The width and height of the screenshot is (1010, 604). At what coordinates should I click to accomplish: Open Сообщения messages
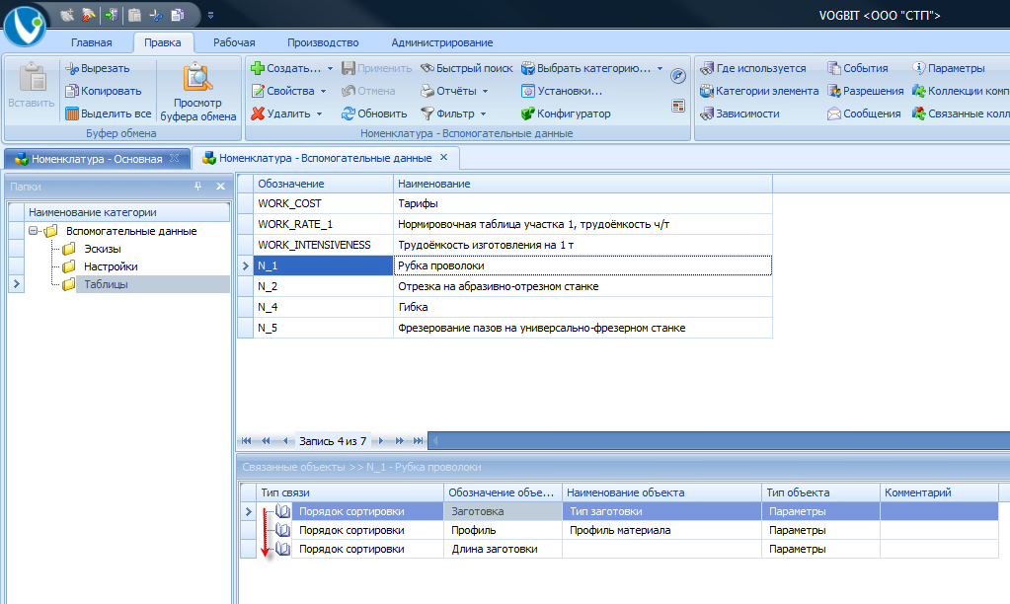[x=864, y=113]
